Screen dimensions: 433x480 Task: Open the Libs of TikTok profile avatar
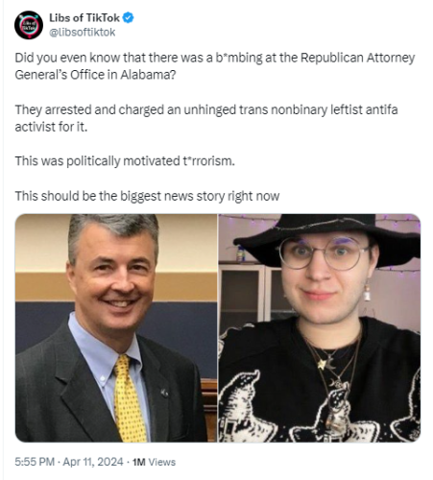pyautogui.click(x=29, y=25)
